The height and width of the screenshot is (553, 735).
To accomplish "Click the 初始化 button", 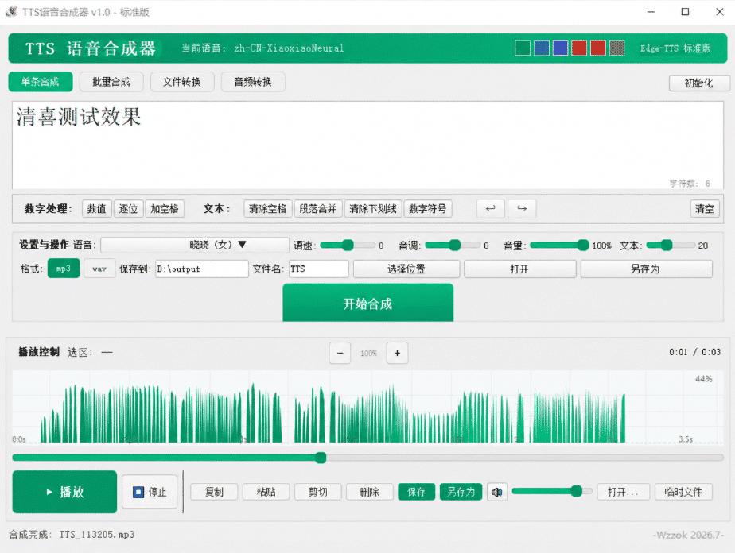I will (699, 83).
